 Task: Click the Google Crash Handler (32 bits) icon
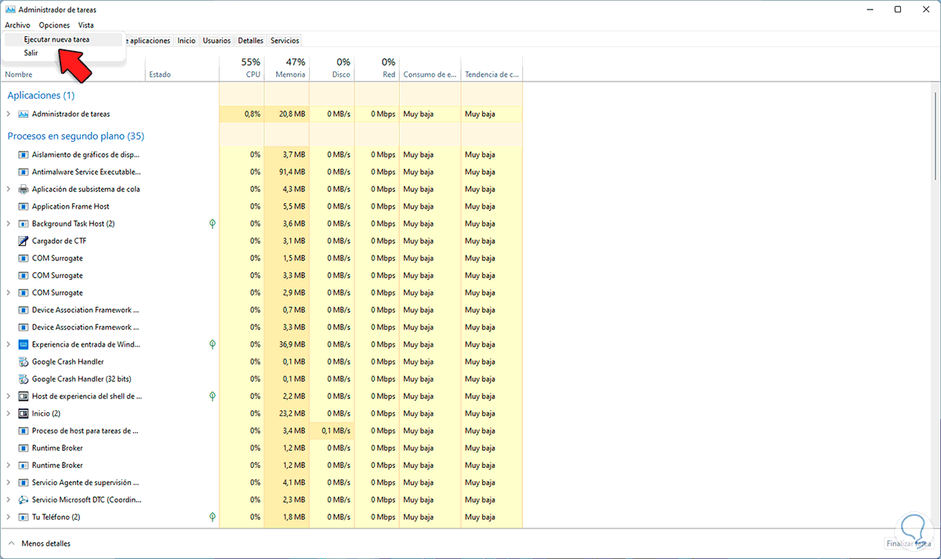24,379
